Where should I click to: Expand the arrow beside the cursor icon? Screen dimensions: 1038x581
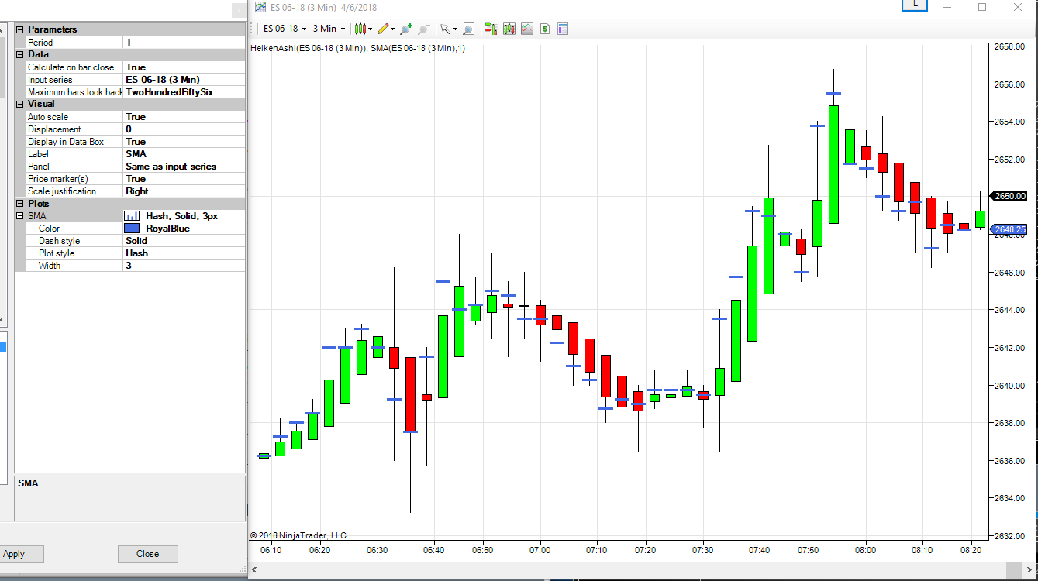coord(456,29)
